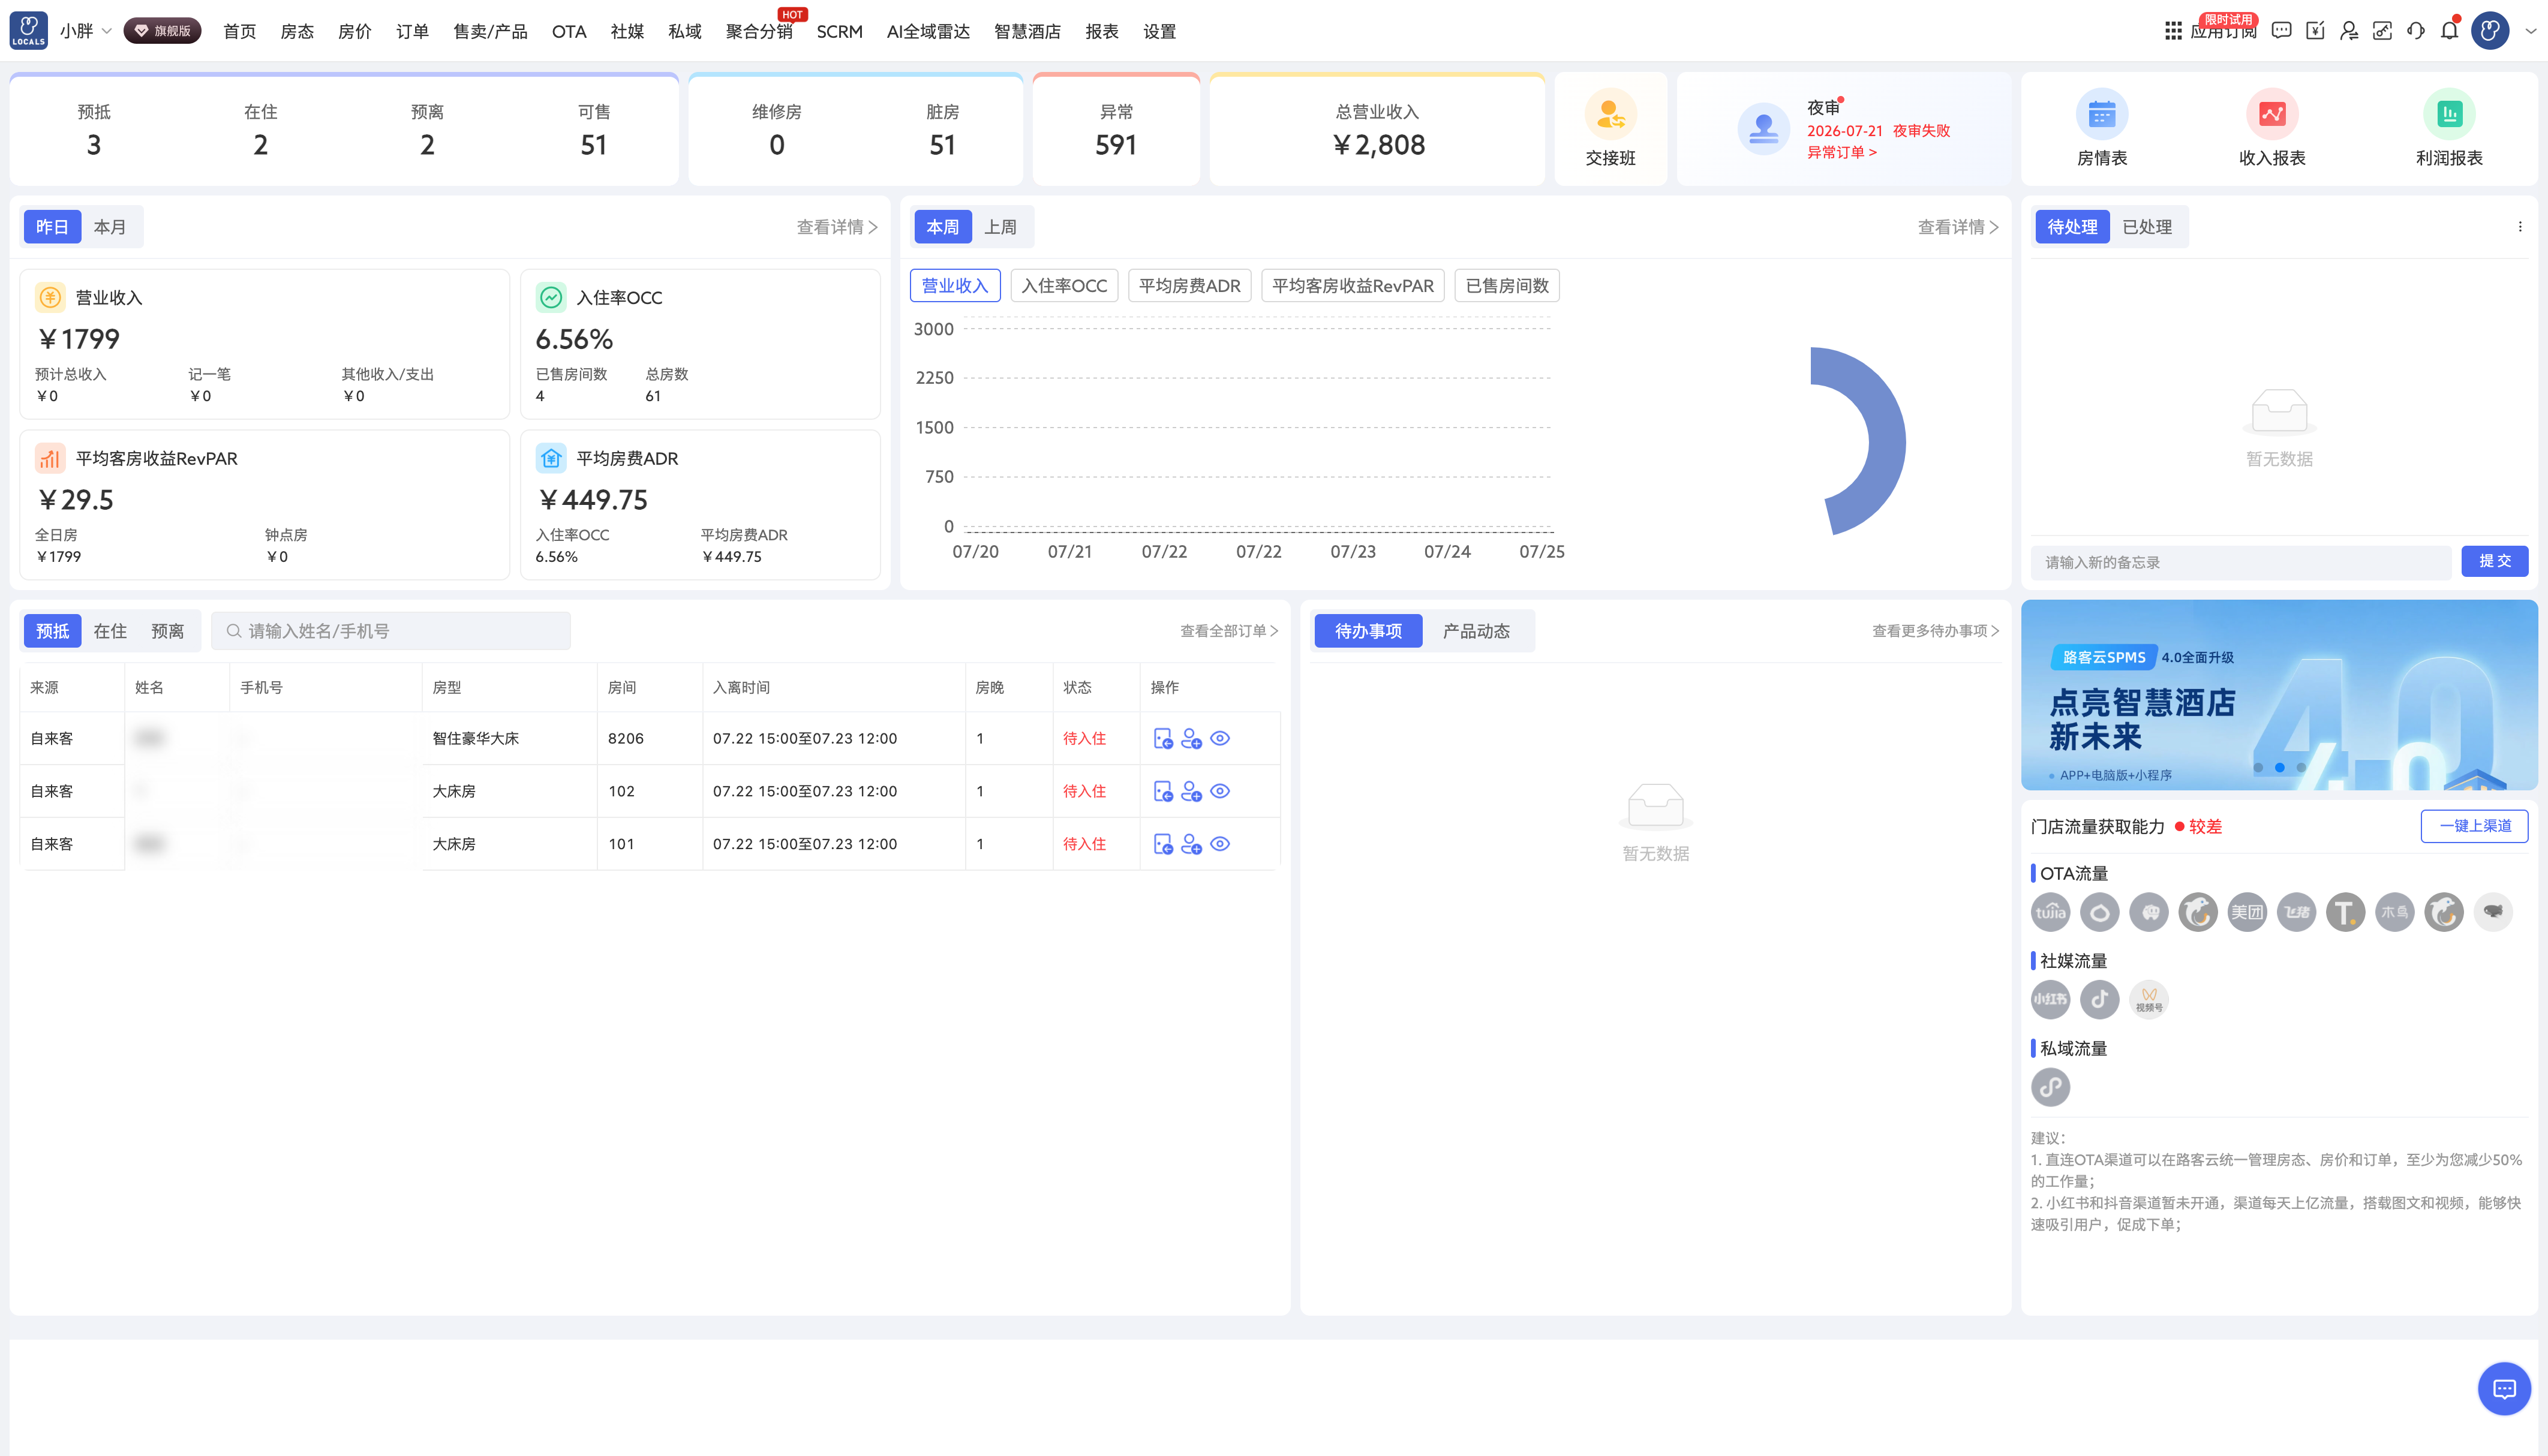Click the 一键上渠道 button
Image resolution: width=2548 pixels, height=1456 pixels.
2474,826
